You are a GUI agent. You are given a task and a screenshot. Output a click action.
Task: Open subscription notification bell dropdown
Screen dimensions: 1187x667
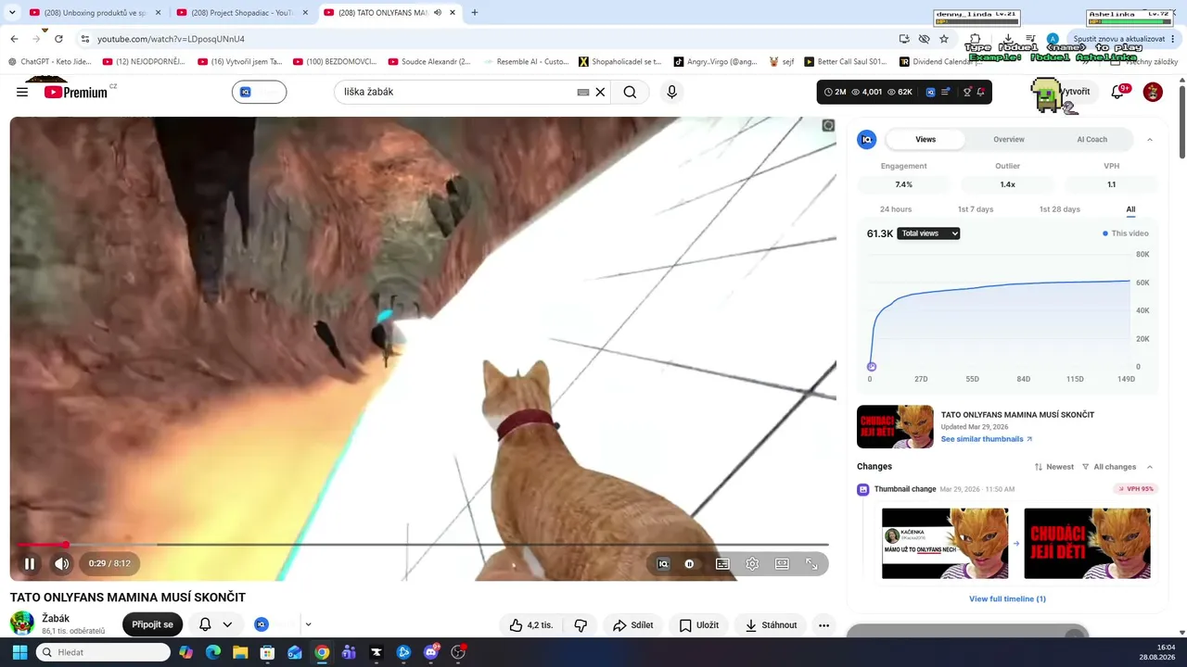tap(215, 624)
